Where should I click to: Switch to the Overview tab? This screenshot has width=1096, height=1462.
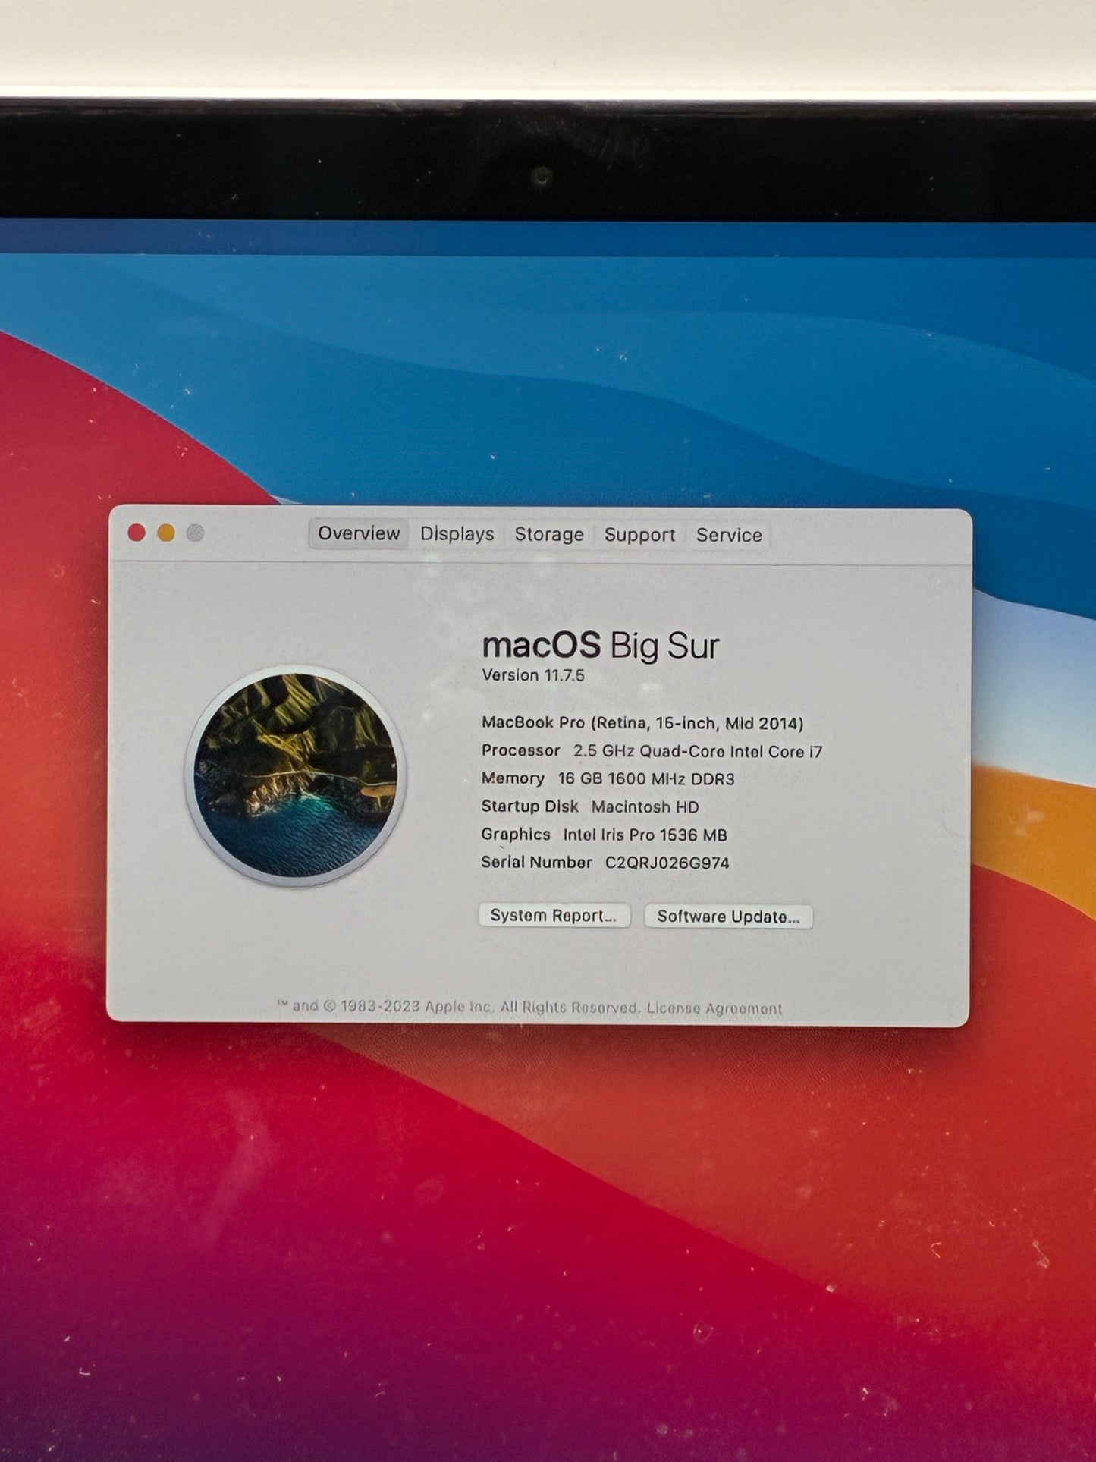pos(359,533)
